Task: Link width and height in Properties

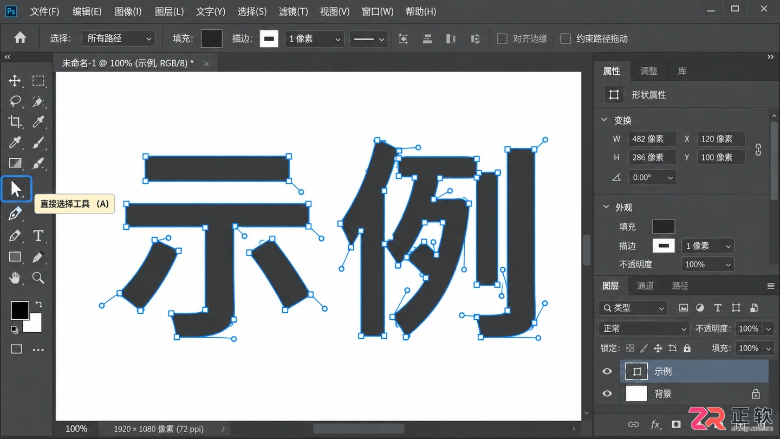Action: (x=758, y=149)
